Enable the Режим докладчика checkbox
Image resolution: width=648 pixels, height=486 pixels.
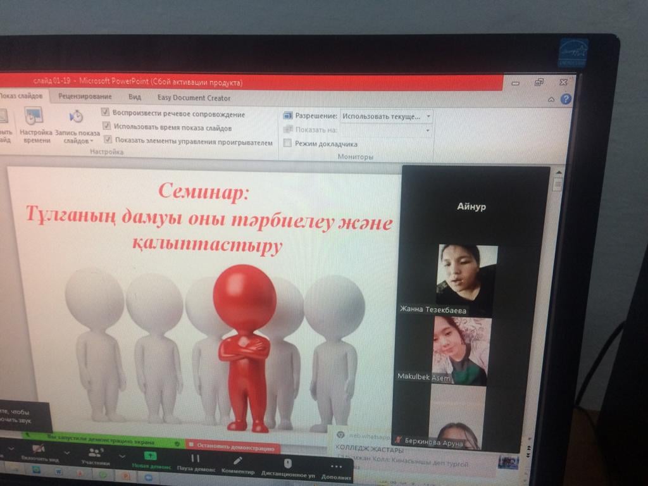click(x=287, y=144)
